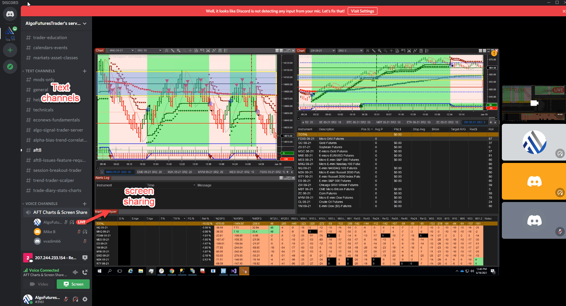Select the AlgoFuturesTrader server icon
Image resolution: width=566 pixels, height=306 pixels.
coord(10,33)
